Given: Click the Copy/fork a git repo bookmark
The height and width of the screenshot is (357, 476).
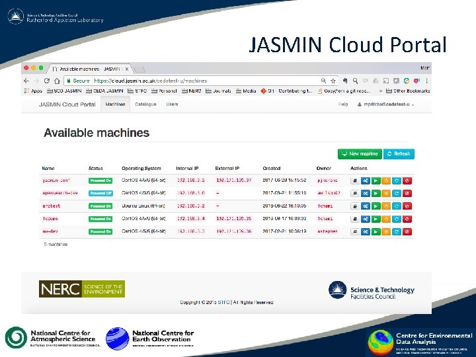Looking at the screenshot, I should point(344,91).
